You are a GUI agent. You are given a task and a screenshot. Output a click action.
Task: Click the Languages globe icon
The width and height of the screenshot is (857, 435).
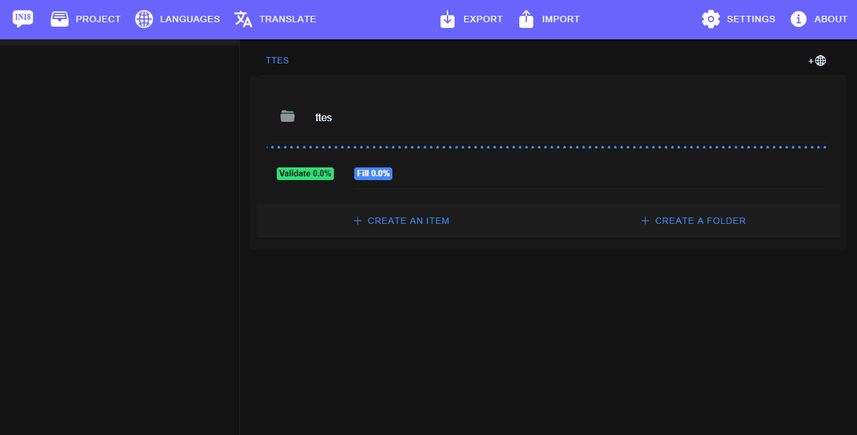click(x=144, y=19)
